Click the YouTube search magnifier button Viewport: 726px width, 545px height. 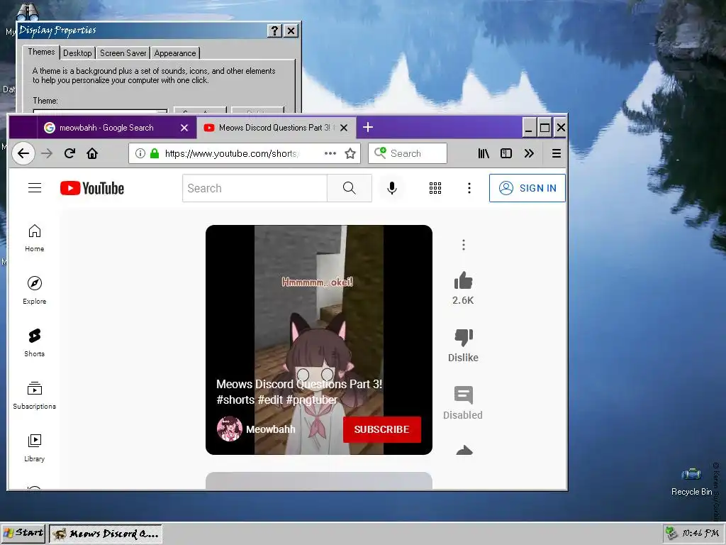(349, 188)
